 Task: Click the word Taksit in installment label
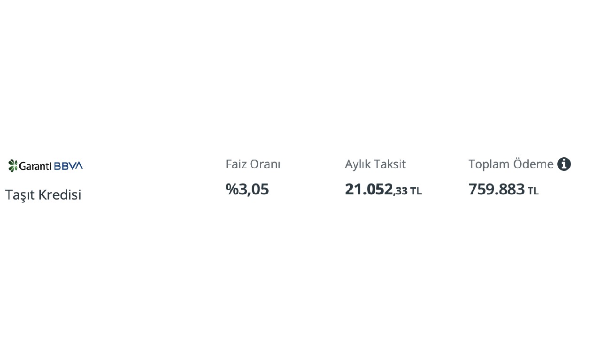pos(391,164)
